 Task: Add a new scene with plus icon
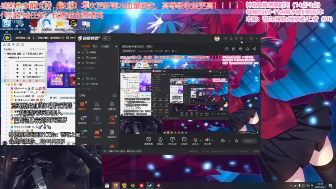pos(116,46)
